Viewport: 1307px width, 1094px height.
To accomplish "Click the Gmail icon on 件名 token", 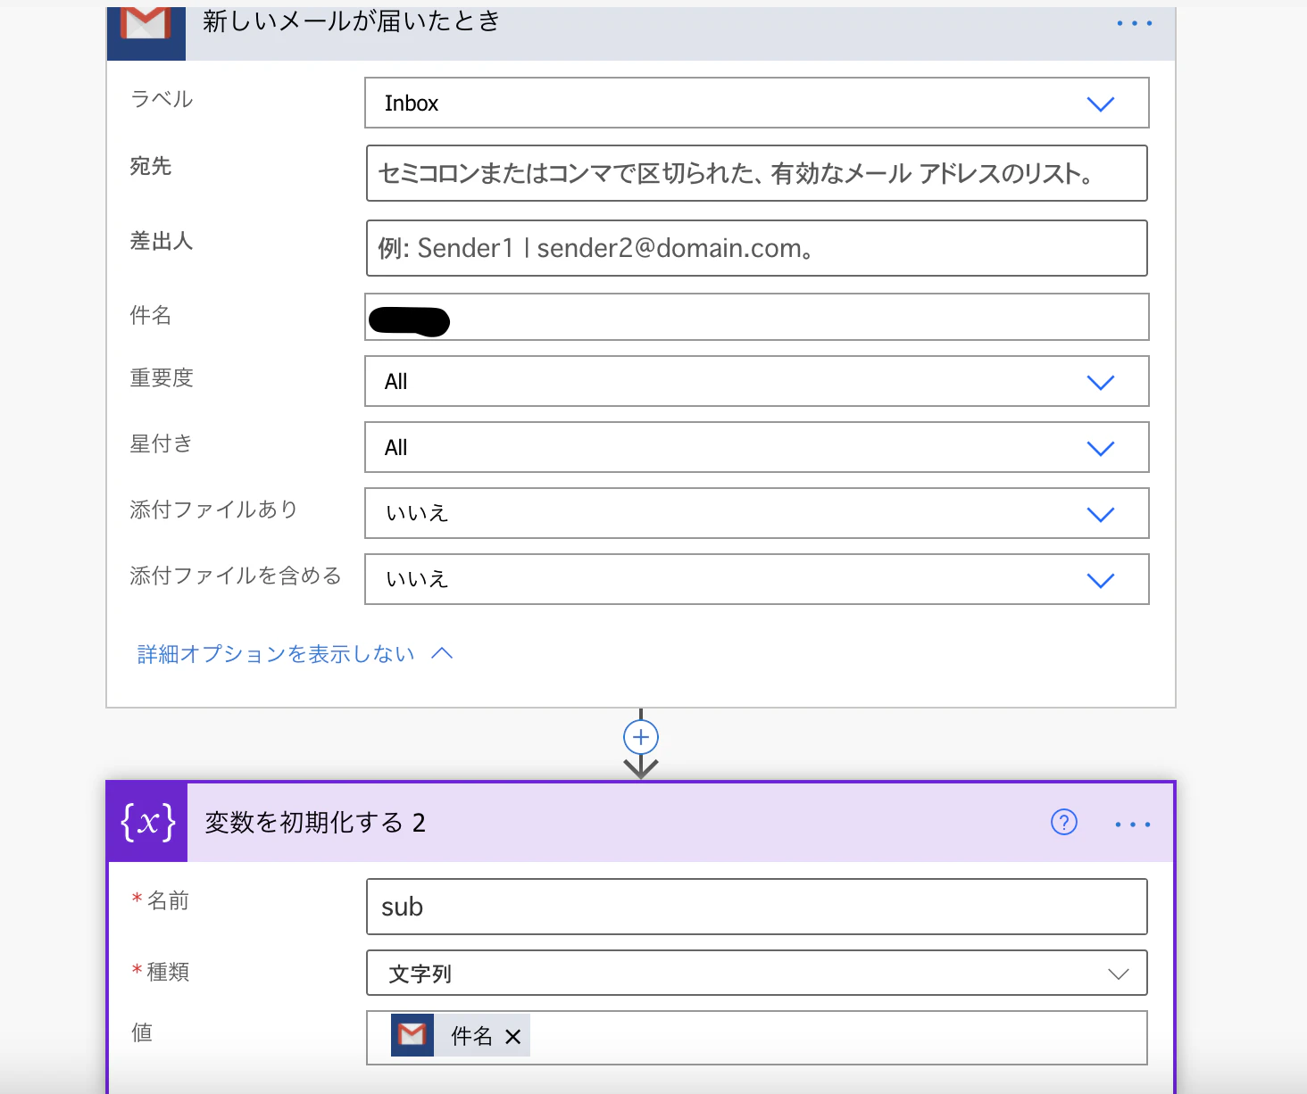I will [412, 1035].
